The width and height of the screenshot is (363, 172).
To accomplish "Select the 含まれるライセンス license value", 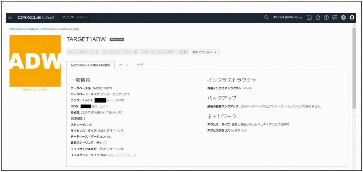I will pyautogui.click(x=111, y=131).
